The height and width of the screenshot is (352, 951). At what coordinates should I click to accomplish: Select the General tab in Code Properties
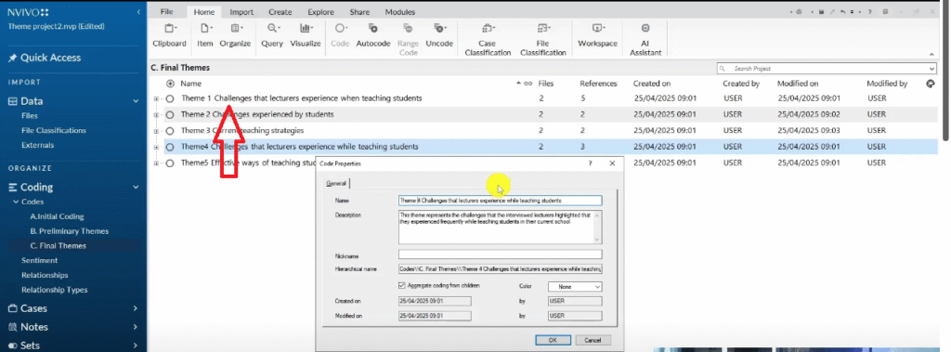point(336,184)
